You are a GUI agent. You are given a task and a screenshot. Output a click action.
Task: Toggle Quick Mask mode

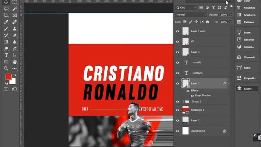(6, 89)
